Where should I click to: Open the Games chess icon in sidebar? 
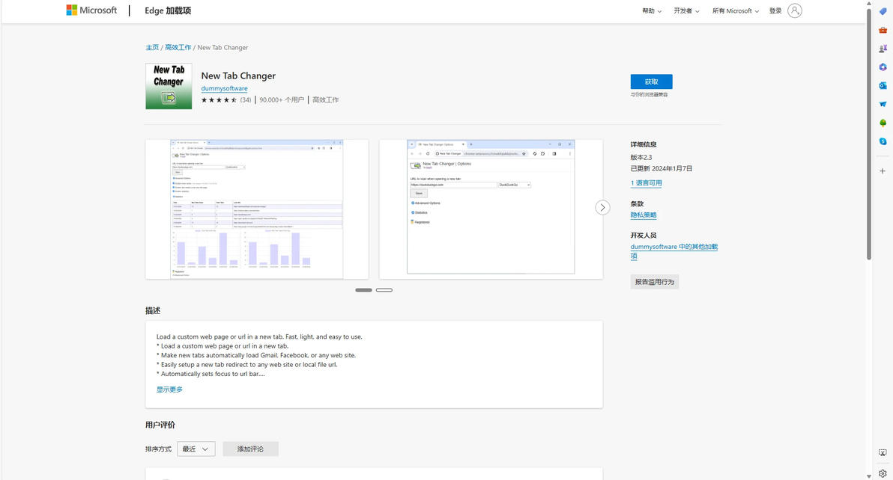pyautogui.click(x=883, y=49)
